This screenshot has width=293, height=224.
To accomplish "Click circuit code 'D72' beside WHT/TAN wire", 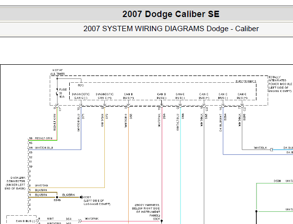I will [x=107, y=116].
